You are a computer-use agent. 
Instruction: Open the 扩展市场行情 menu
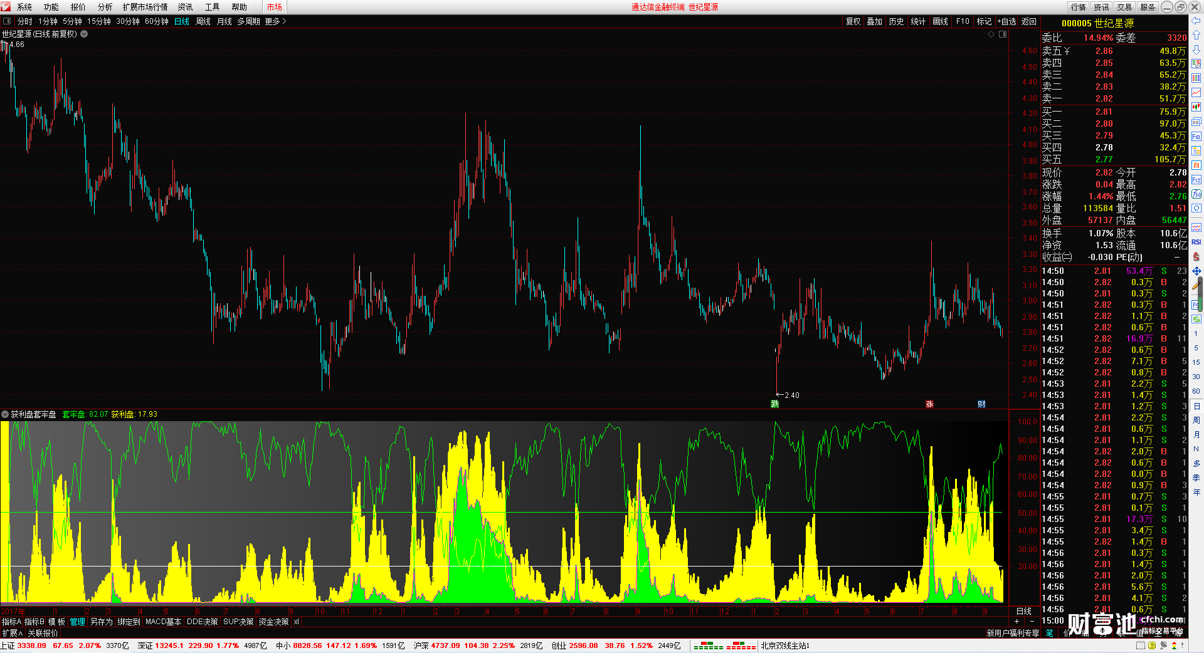[x=145, y=7]
